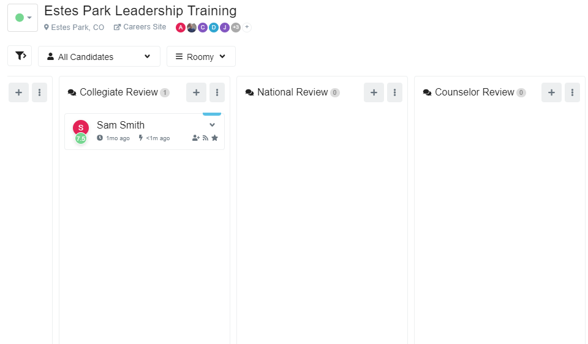Open the filter panel icon
The width and height of the screenshot is (588, 344).
pyautogui.click(x=20, y=56)
